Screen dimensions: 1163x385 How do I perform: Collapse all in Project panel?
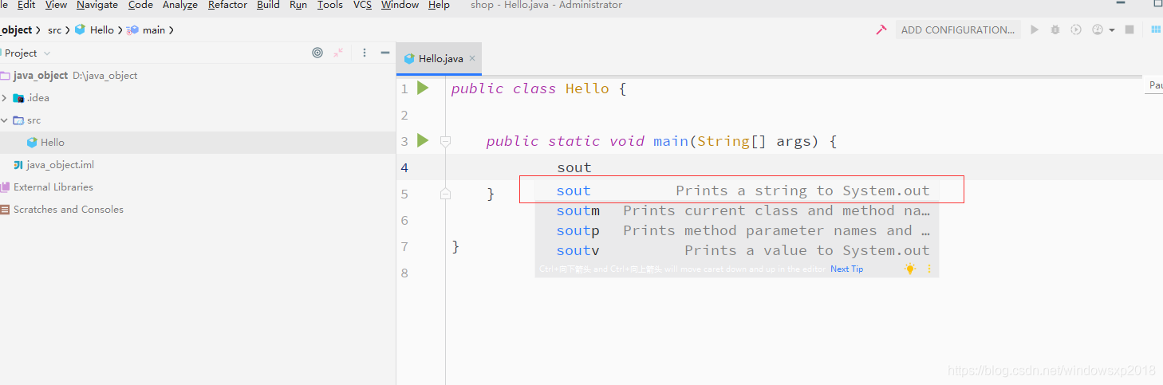338,53
